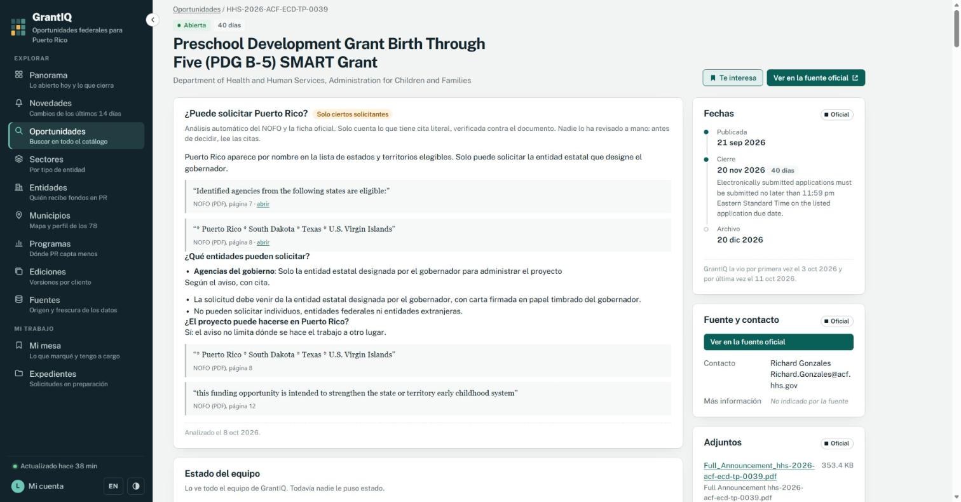
Task: Open Mi mesa bookmark icon
Action: pyautogui.click(x=19, y=346)
